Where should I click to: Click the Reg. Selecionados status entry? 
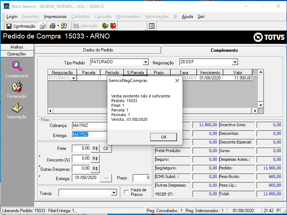[205, 211]
